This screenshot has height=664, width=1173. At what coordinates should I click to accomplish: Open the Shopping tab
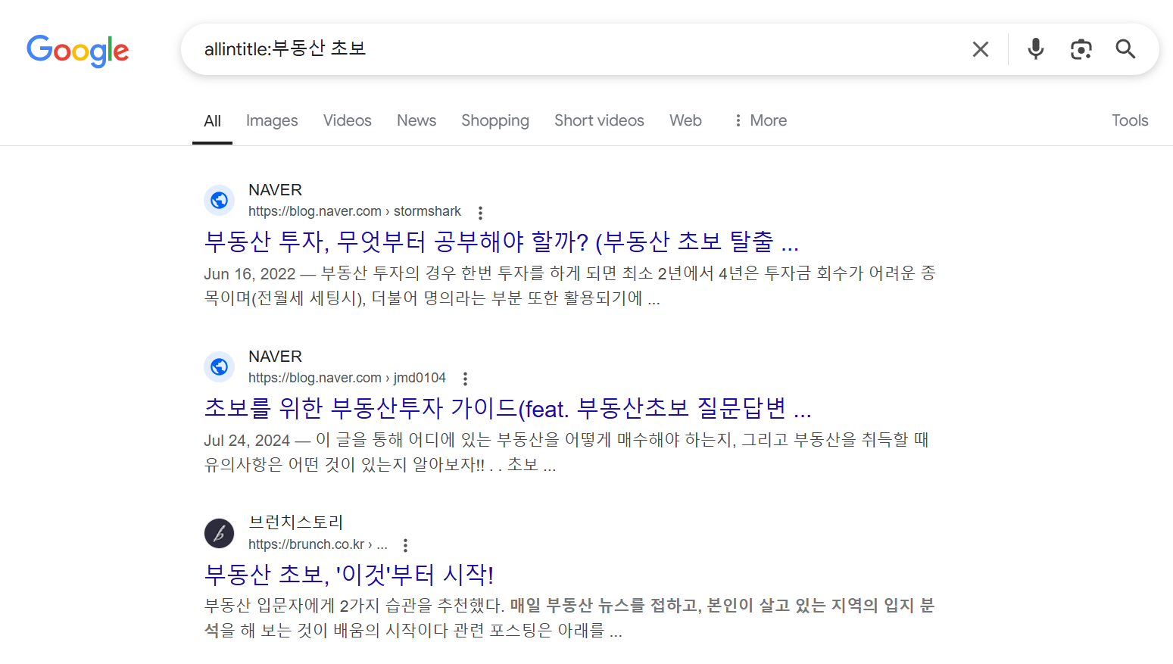tap(495, 121)
